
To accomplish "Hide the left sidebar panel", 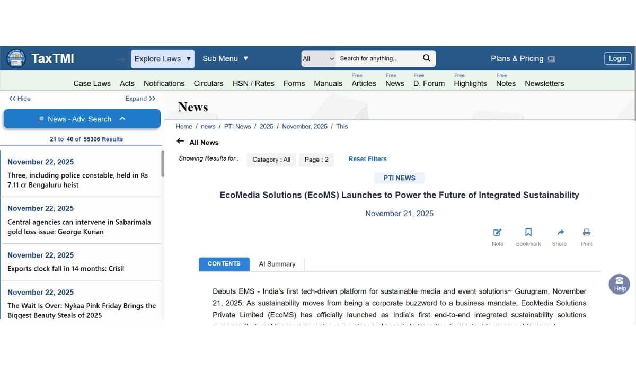I will point(20,99).
